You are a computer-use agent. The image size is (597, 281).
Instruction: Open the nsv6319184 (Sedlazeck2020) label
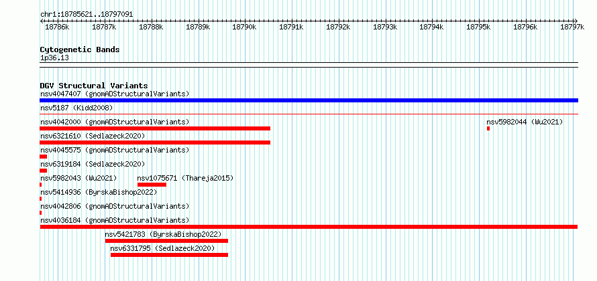pyautogui.click(x=93, y=164)
